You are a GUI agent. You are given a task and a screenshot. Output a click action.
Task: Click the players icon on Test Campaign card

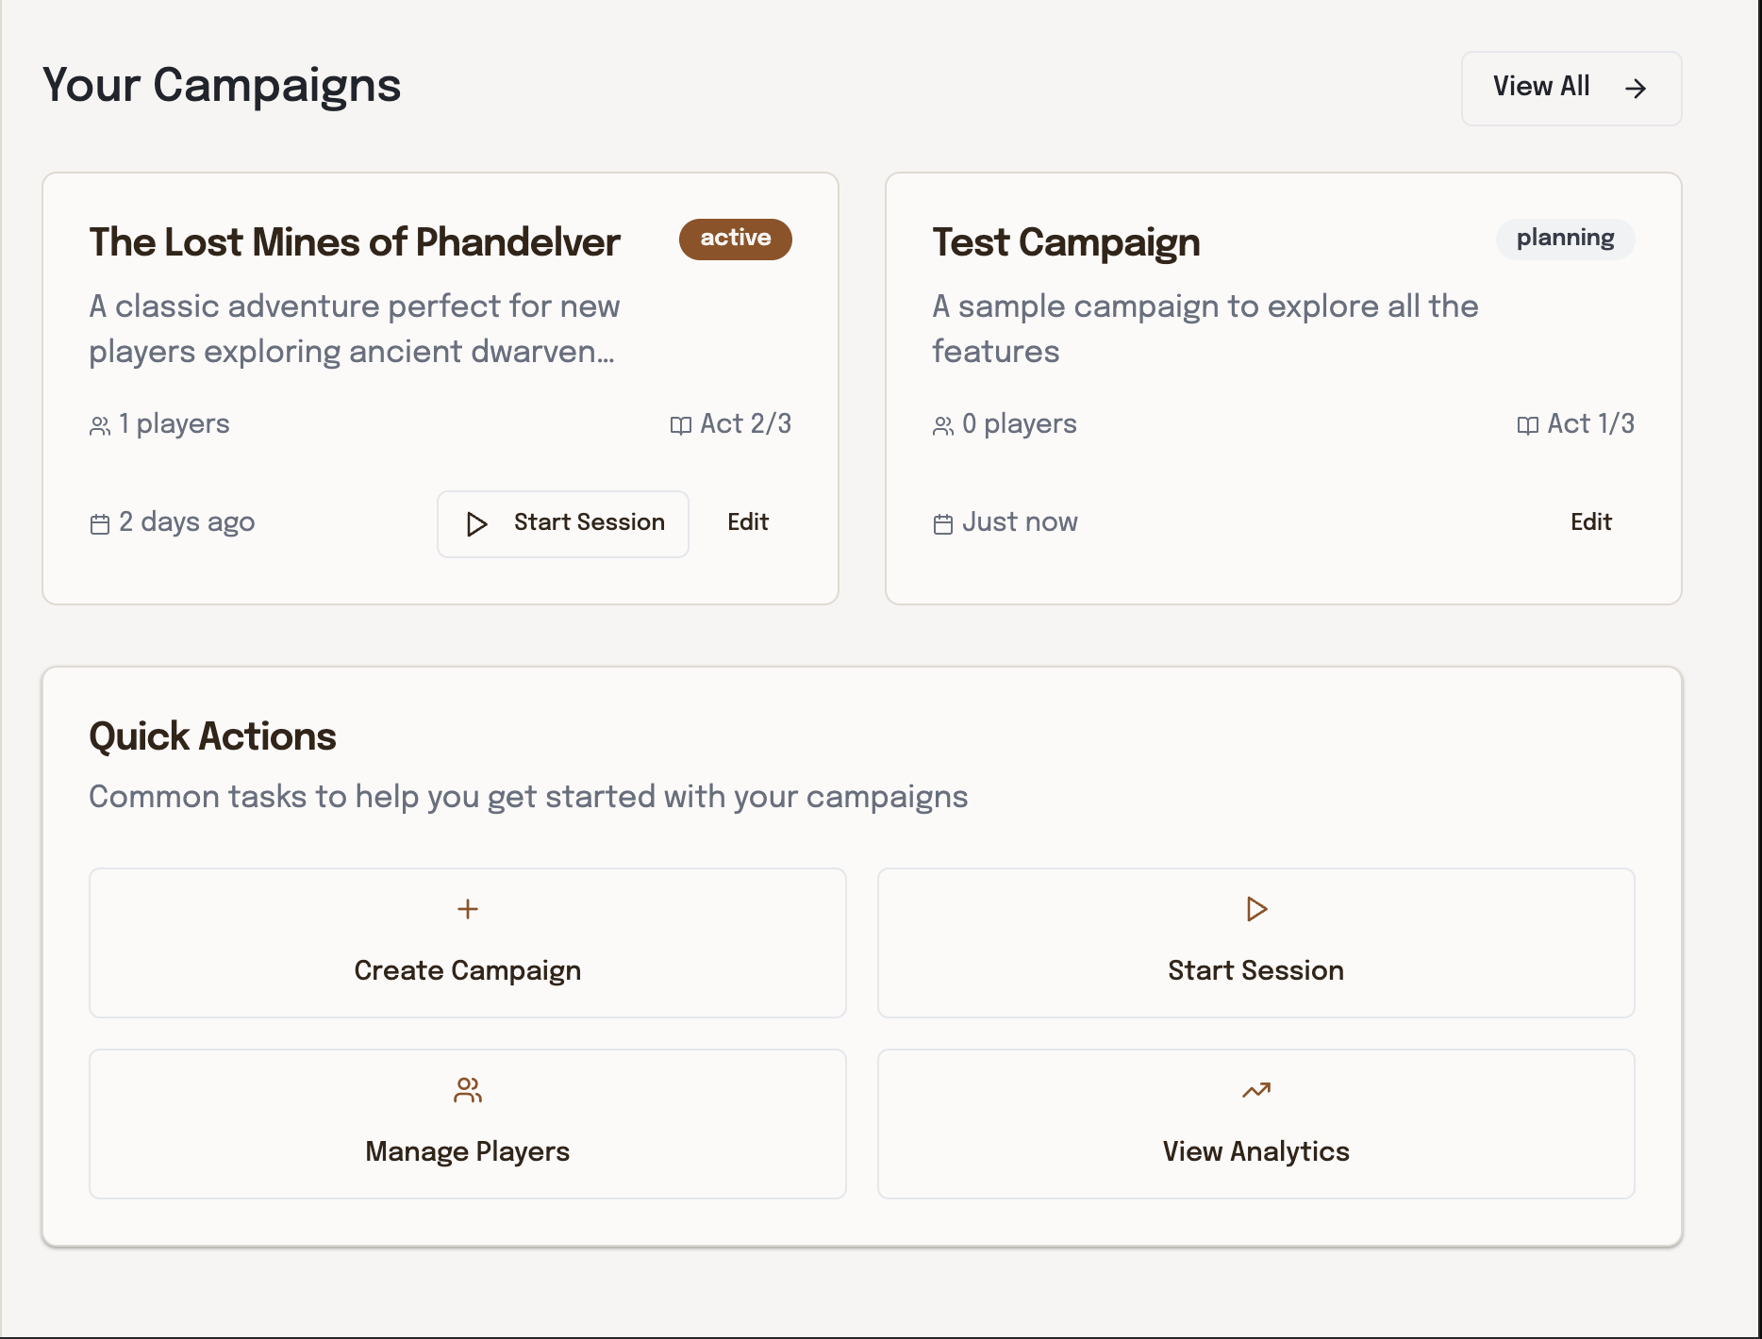(943, 426)
